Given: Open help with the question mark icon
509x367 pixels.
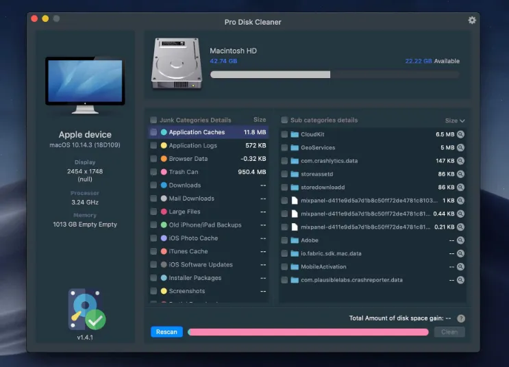Looking at the screenshot, I should click(x=461, y=318).
